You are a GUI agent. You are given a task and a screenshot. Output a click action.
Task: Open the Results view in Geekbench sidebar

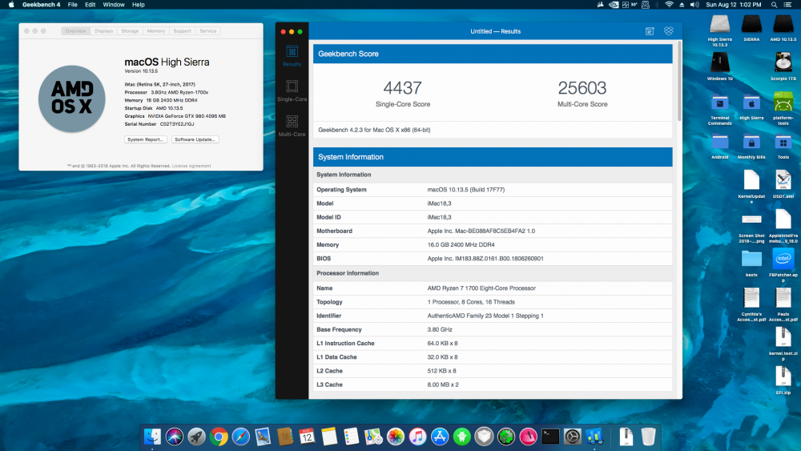[x=292, y=56]
